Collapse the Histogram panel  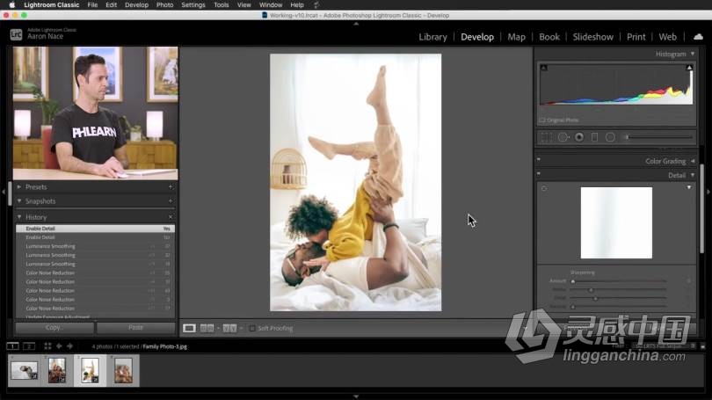[693, 54]
